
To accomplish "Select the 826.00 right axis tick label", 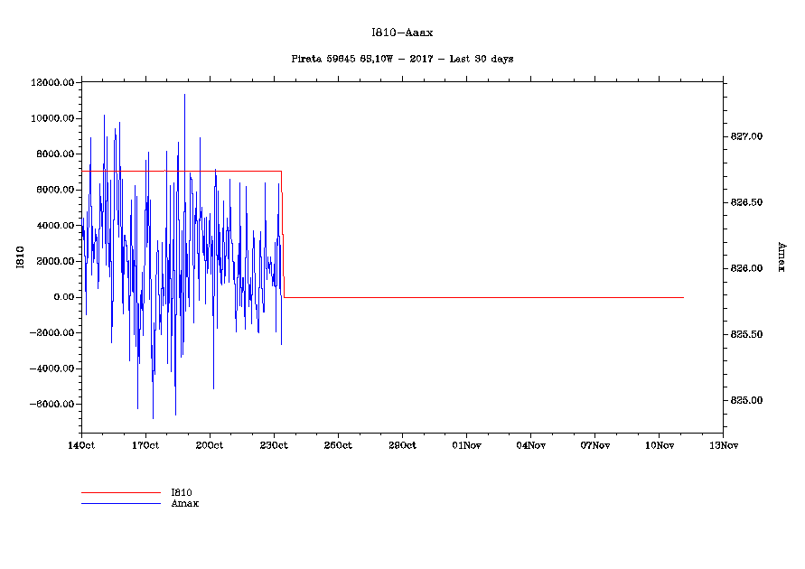I will (746, 268).
